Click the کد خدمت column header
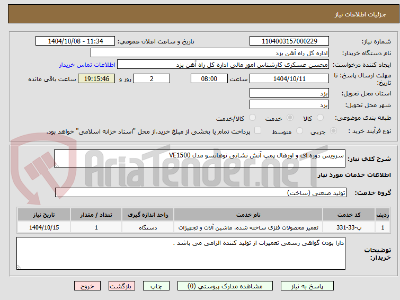The image size is (400, 300). [x=349, y=215]
